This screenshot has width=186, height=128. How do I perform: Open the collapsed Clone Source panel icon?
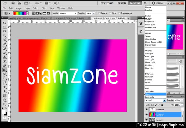141,31
